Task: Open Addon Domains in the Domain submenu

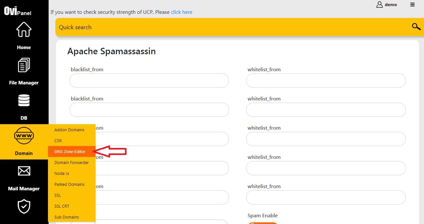Action: pos(69,130)
